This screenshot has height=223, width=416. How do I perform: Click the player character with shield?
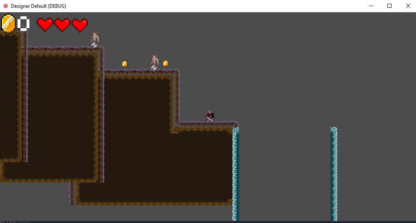(210, 117)
